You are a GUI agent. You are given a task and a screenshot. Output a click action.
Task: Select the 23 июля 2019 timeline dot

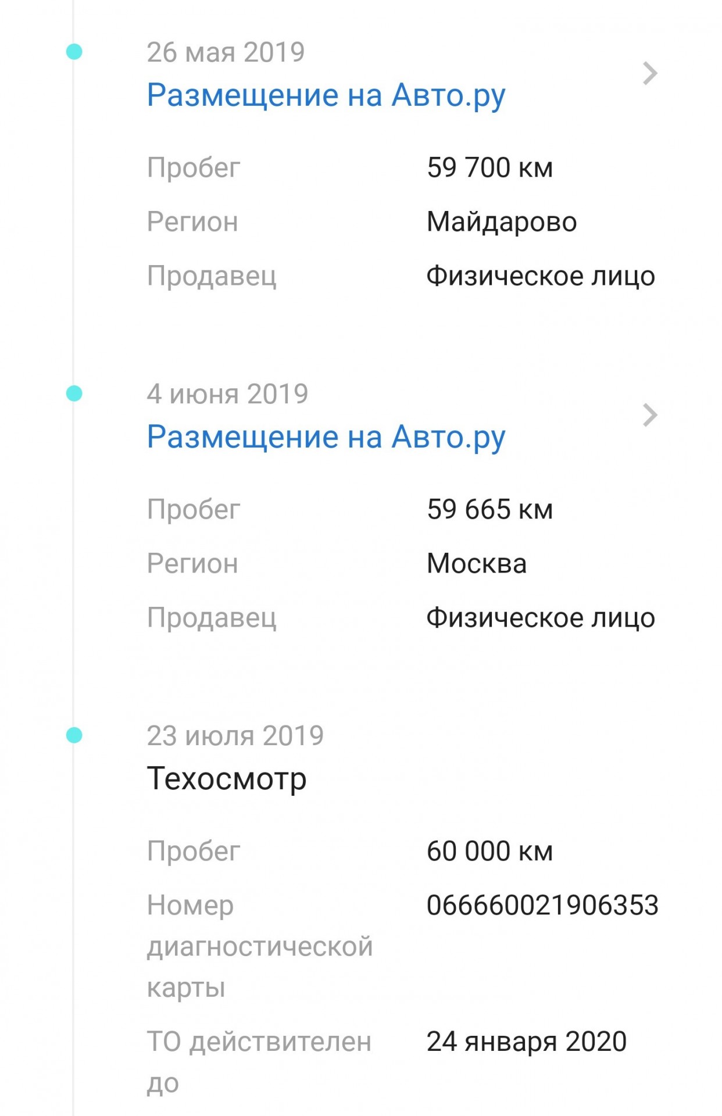(x=74, y=735)
